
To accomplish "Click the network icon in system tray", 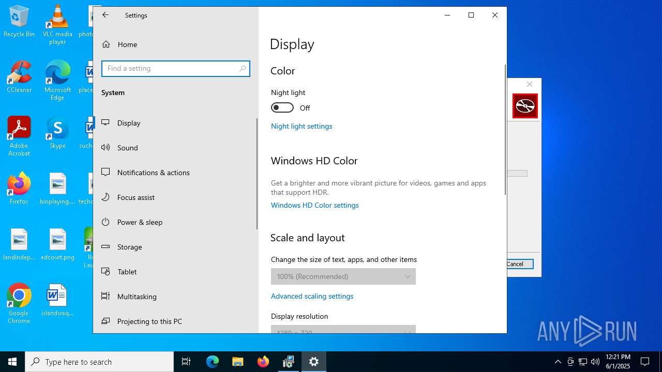I will point(583,362).
